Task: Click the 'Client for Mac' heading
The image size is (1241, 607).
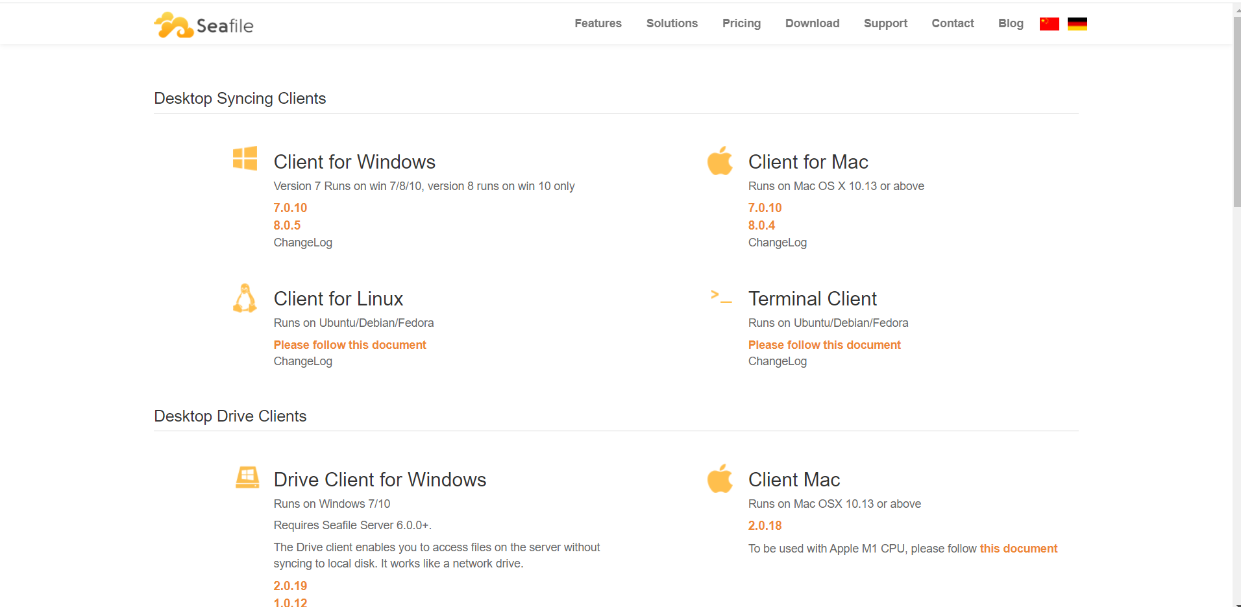Action: [808, 161]
